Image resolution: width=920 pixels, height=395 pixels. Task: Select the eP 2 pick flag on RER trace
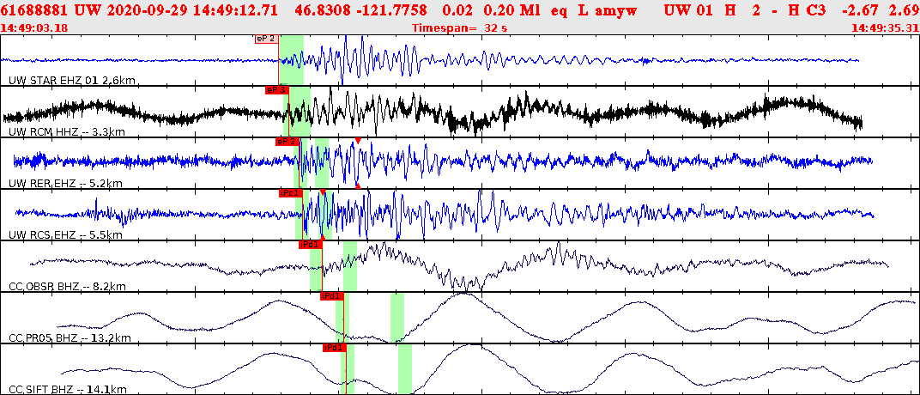click(x=287, y=142)
